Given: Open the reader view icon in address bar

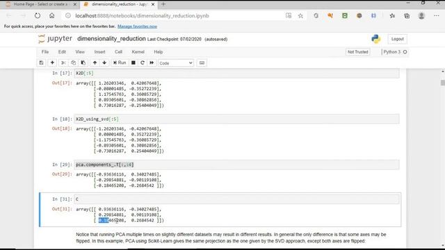Looking at the screenshot, I should (289, 16).
